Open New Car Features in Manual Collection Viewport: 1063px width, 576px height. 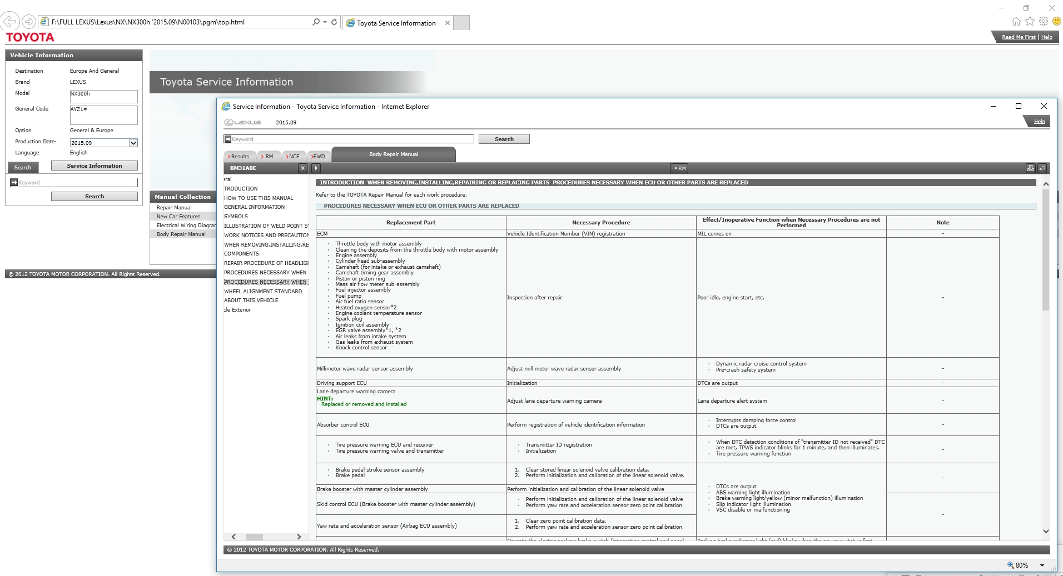click(x=178, y=216)
